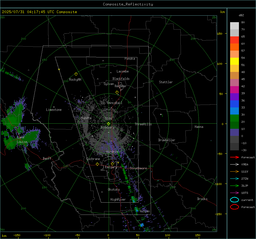Click the red forecast arrow in legend
The width and height of the screenshot is (256, 239).
[x=234, y=157]
